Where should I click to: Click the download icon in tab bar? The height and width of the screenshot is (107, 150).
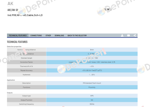point(122,35)
